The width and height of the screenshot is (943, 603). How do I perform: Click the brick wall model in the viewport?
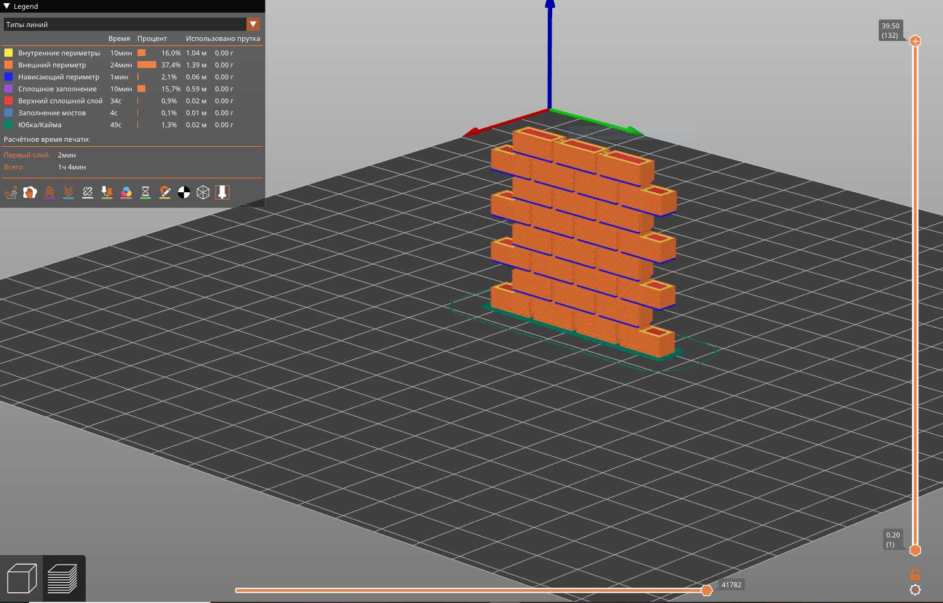(x=583, y=243)
